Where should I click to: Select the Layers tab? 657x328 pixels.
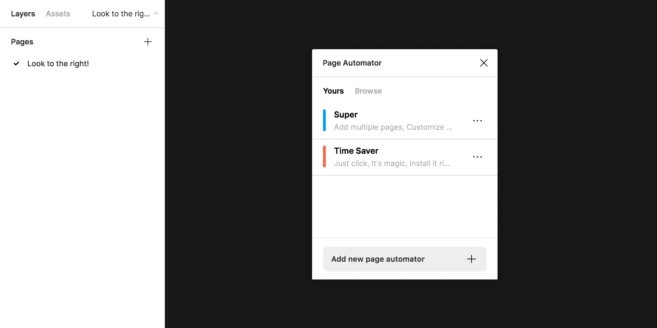click(23, 14)
